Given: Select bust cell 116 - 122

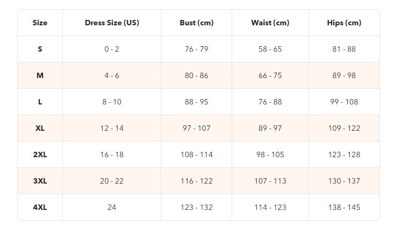Looking at the screenshot, I should click(197, 181).
